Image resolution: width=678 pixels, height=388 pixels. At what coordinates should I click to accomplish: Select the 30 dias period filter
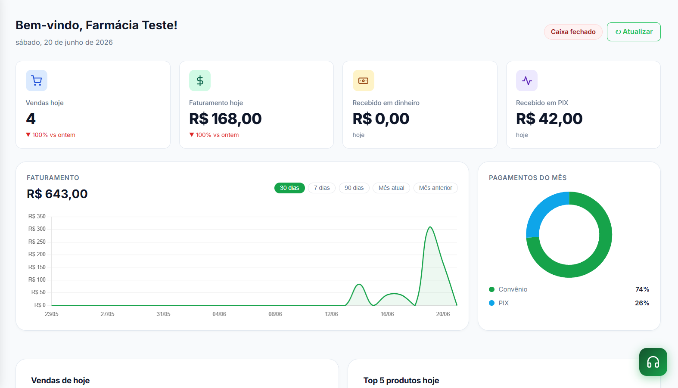tap(289, 188)
